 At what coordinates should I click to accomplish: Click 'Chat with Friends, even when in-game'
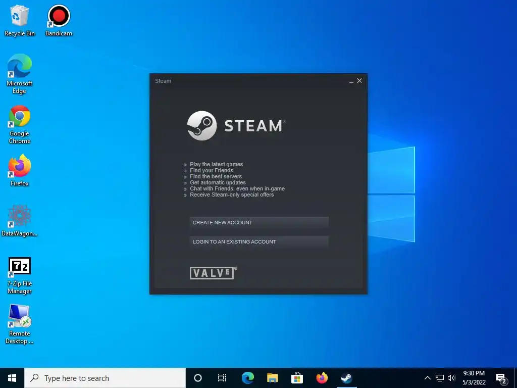coord(237,189)
